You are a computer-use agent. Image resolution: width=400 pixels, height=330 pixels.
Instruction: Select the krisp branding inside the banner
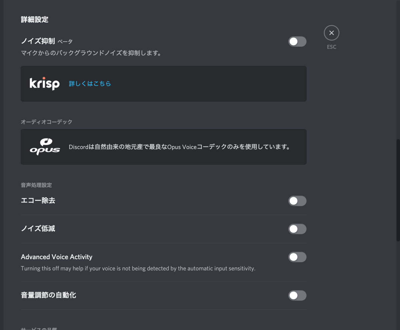click(x=45, y=83)
